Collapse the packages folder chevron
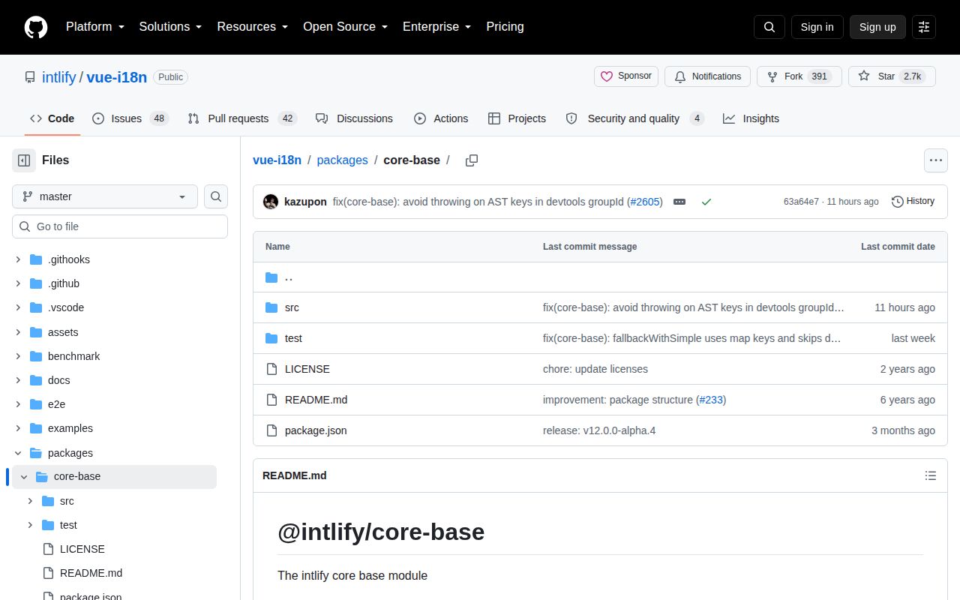The height and width of the screenshot is (600, 960). tap(18, 453)
